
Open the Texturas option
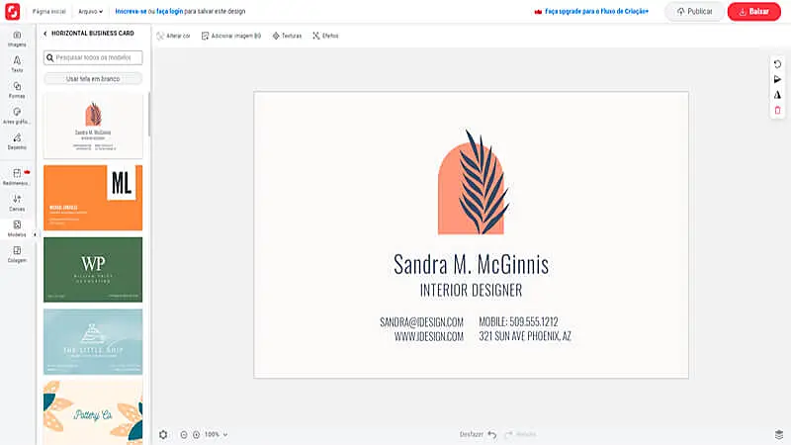[x=287, y=36]
